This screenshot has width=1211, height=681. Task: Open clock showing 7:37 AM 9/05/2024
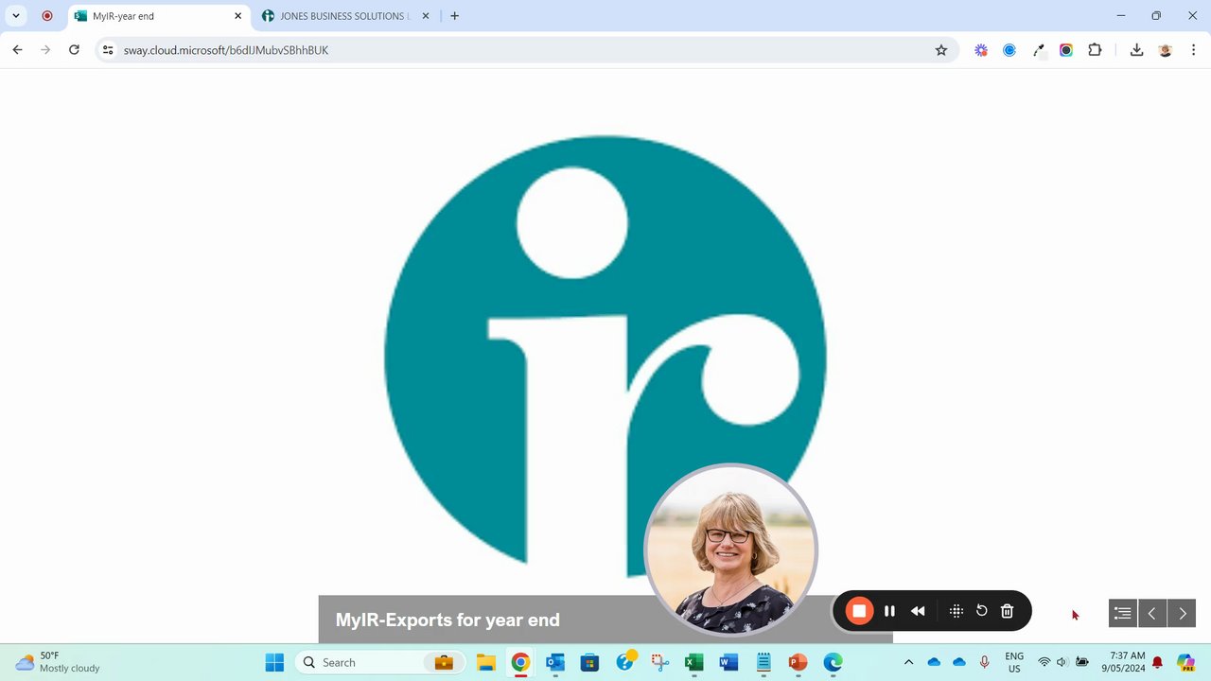coord(1123,662)
